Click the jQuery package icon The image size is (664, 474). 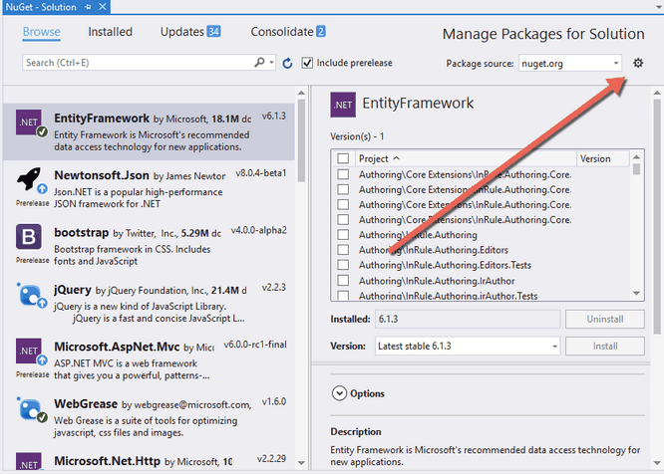point(29,296)
